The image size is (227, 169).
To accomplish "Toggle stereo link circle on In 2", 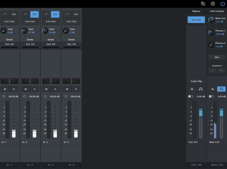I will (x=25, y=96).
